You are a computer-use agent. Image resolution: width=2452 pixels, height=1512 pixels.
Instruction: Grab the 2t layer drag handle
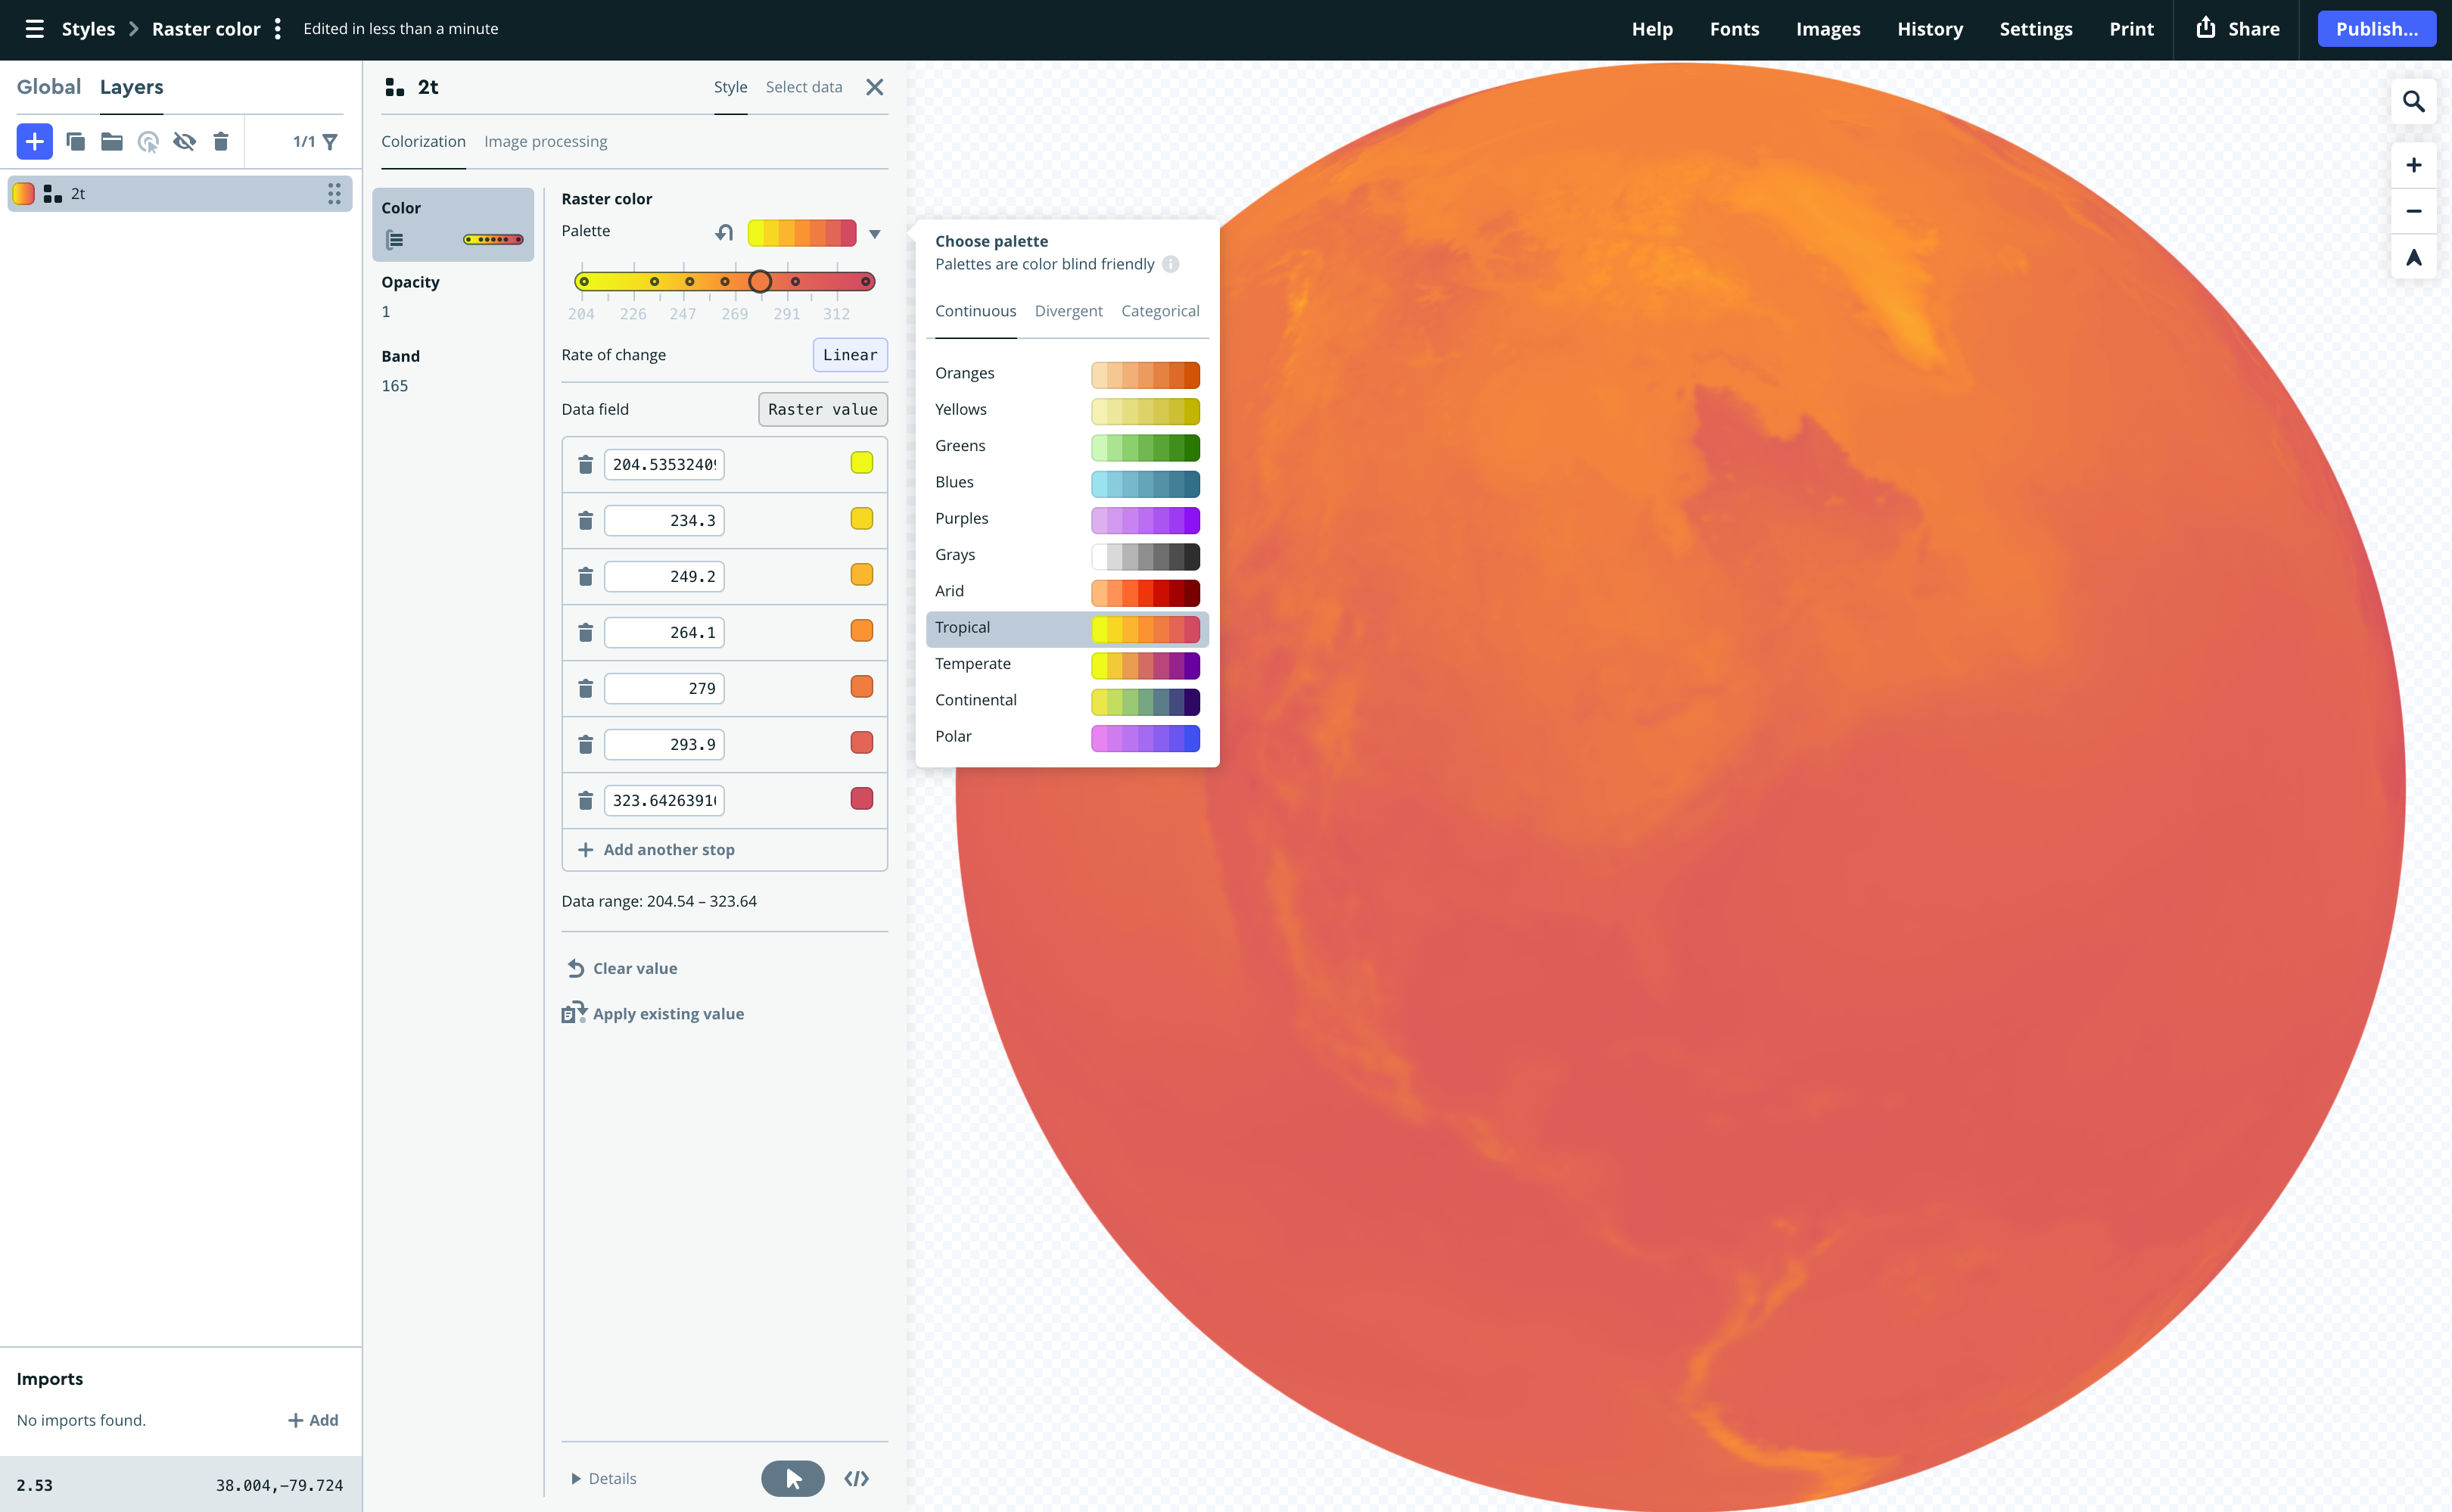(x=334, y=194)
